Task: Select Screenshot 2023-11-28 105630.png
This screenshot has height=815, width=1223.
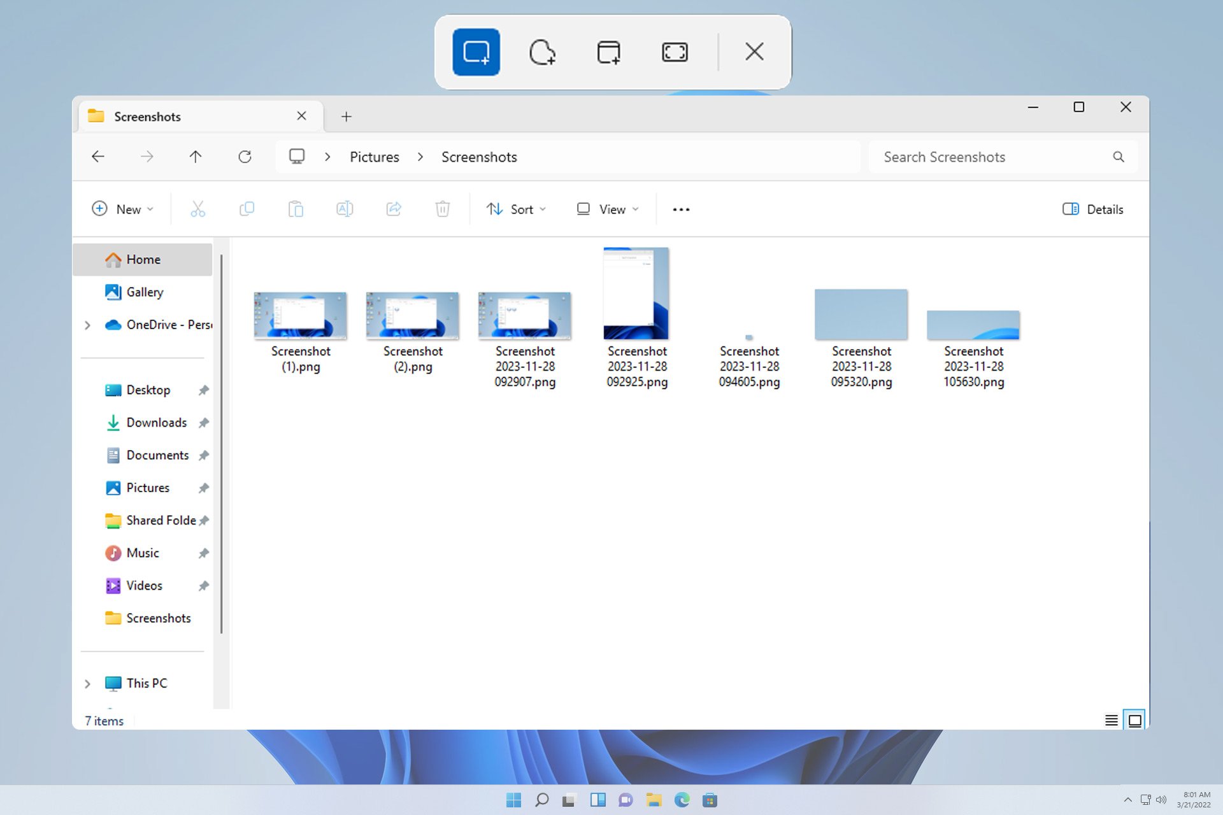Action: click(x=973, y=349)
